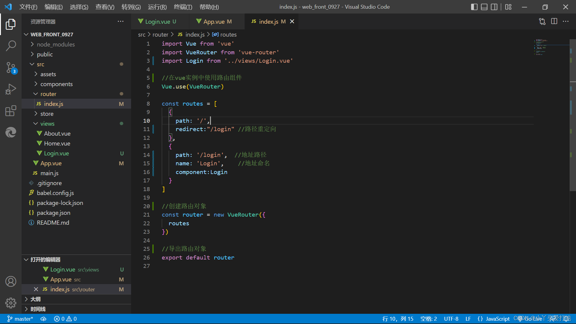Click the editor vertical scrollbar
This screenshot has width=576, height=324.
573,115
